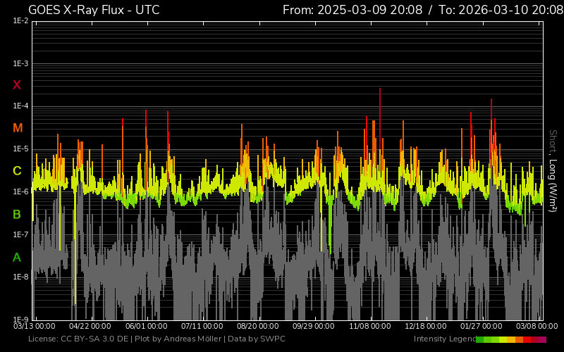Click the 1E-9 flux axis label
564x352 pixels.
coord(20,319)
